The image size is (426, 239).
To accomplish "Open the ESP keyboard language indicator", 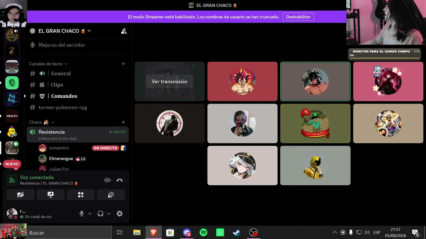I will coord(377,232).
